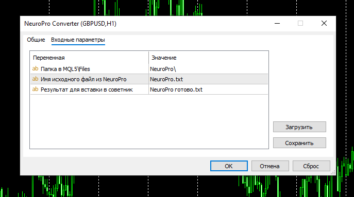
Task: Minimize the NeuroPro Converter dialog
Action: (277, 24)
